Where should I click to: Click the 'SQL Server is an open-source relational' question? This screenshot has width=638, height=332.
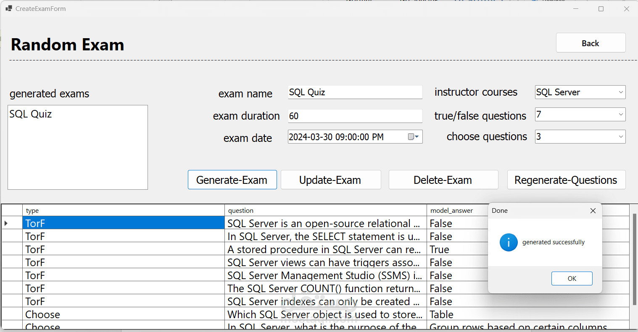point(326,223)
